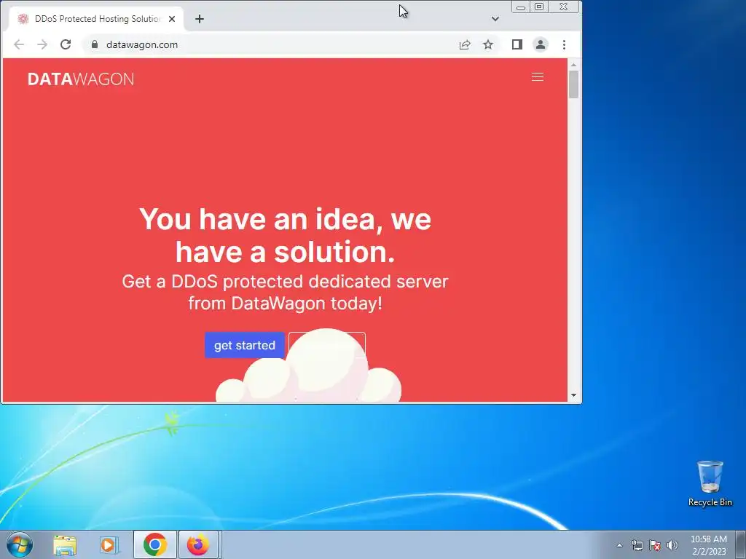Click the get started button

click(x=245, y=345)
